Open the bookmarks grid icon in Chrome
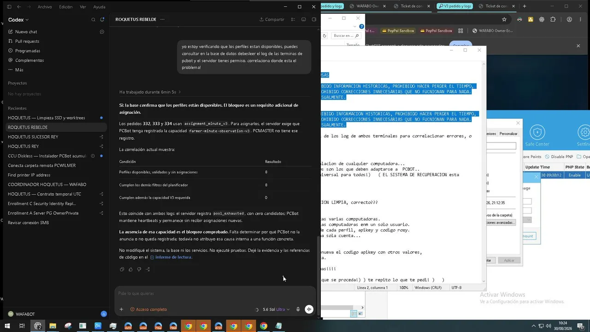 [x=460, y=31]
